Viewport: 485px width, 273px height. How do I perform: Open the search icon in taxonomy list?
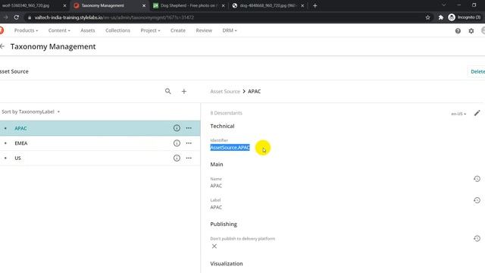pyautogui.click(x=168, y=91)
